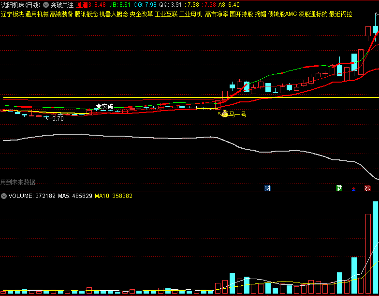
Task: Click the up-arrow marker between 跌 and 涨
Action: pyautogui.click(x=354, y=189)
